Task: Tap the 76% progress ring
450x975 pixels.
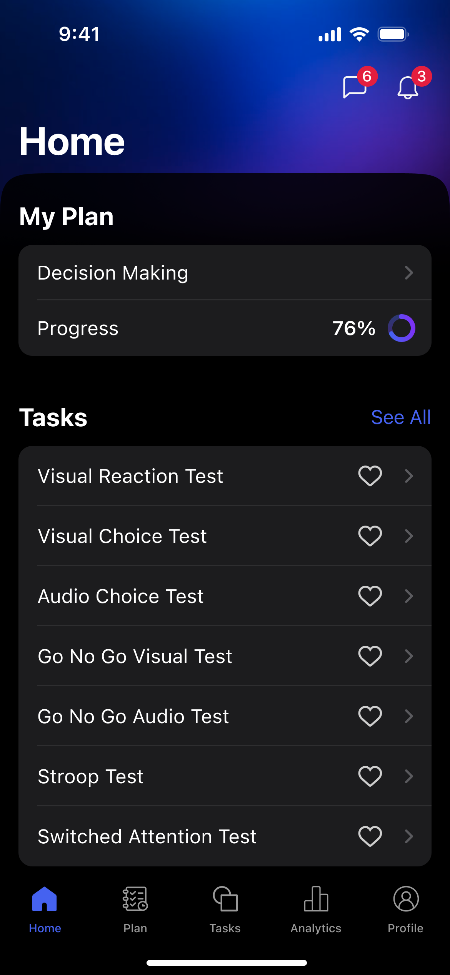Action: coord(402,328)
